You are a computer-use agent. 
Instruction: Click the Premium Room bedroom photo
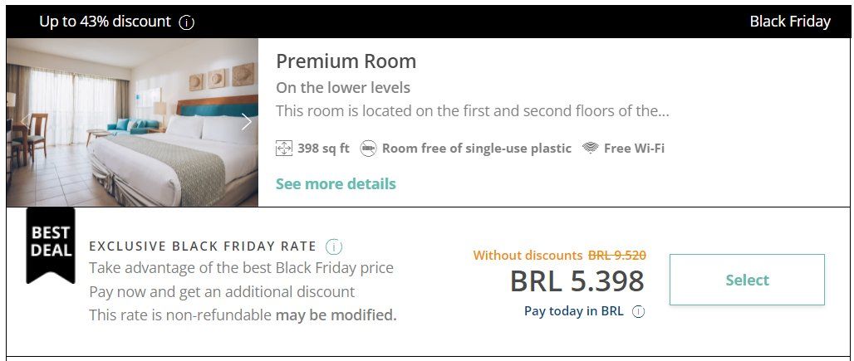pyautogui.click(x=125, y=122)
